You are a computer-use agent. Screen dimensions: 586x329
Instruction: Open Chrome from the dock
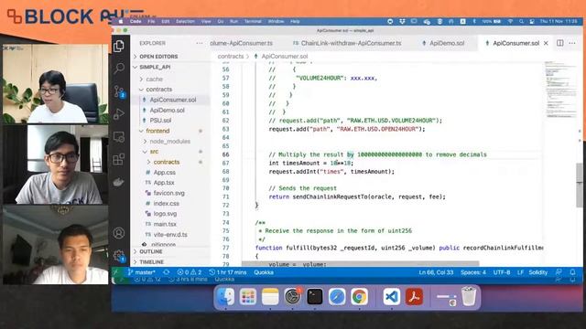359,297
